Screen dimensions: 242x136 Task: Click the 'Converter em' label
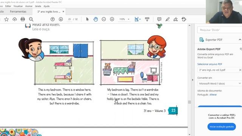[x=205, y=78]
